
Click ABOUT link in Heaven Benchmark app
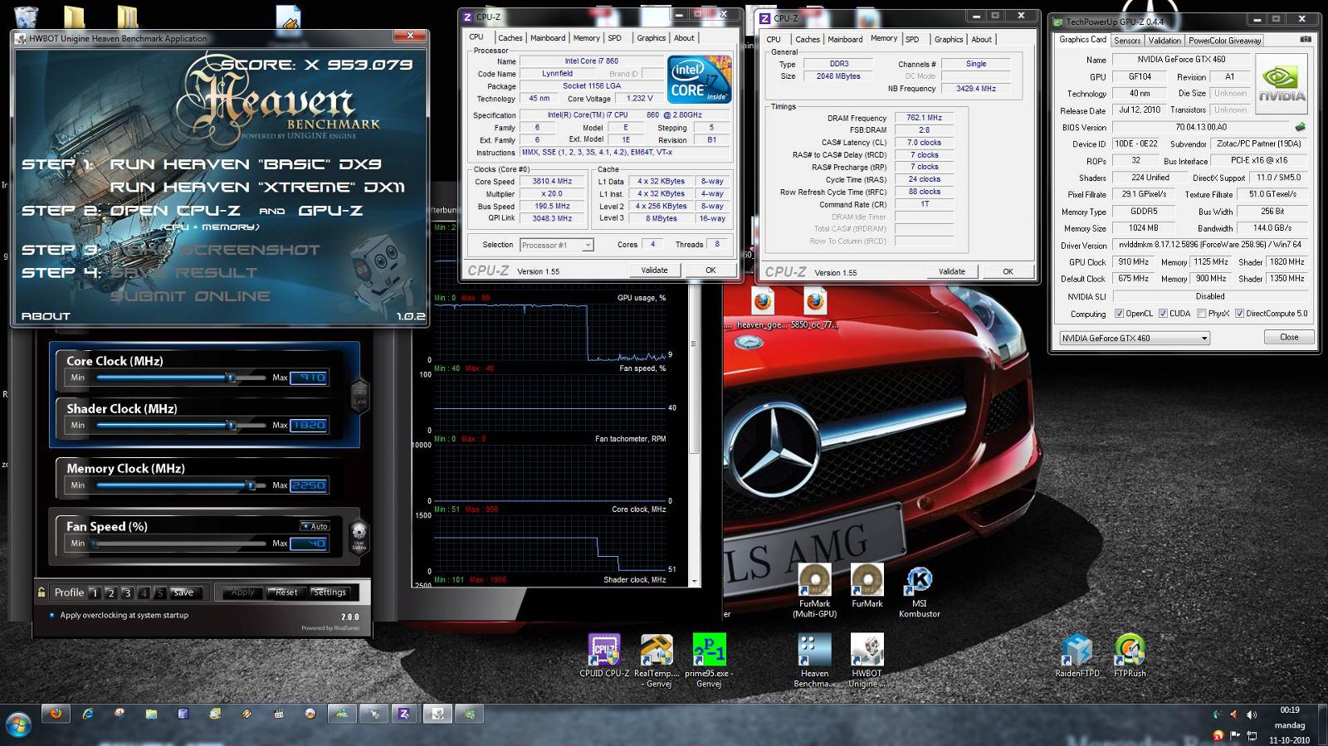(x=46, y=316)
